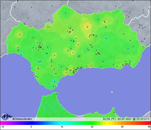Click the date 02-07-2021
The image size is (151, 130).
125,119
